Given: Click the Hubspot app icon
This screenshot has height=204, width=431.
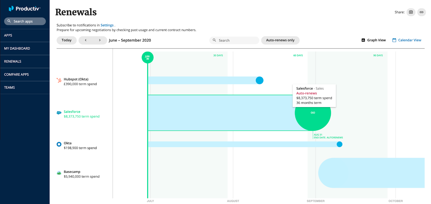Looking at the screenshot, I should 59,80.
